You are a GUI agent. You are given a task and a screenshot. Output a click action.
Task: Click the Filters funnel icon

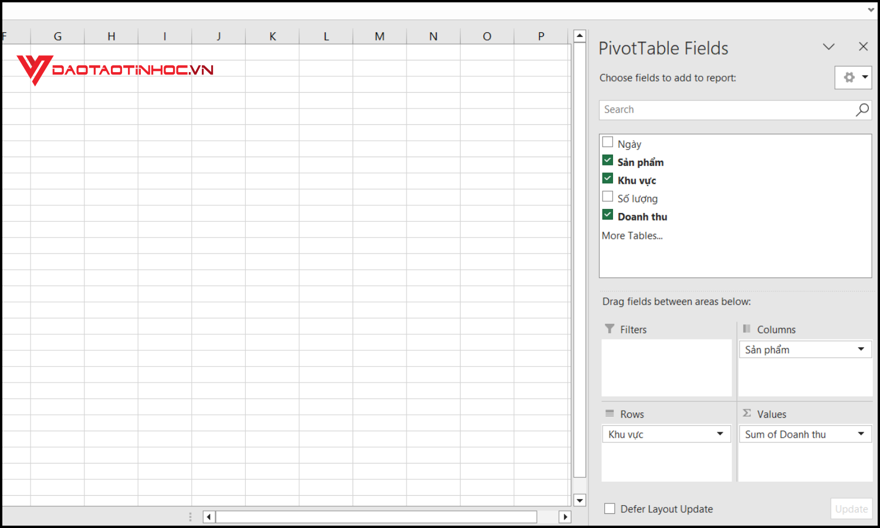tap(610, 329)
